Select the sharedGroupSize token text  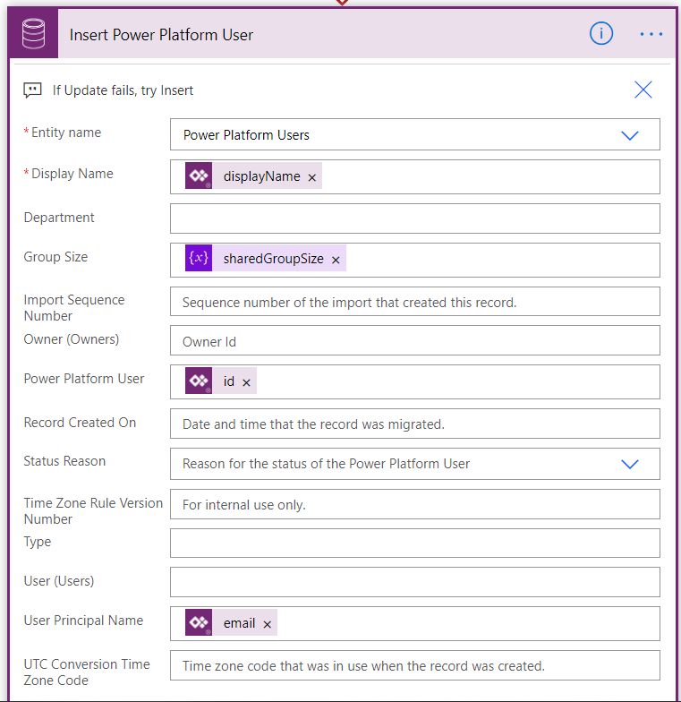[x=274, y=259]
